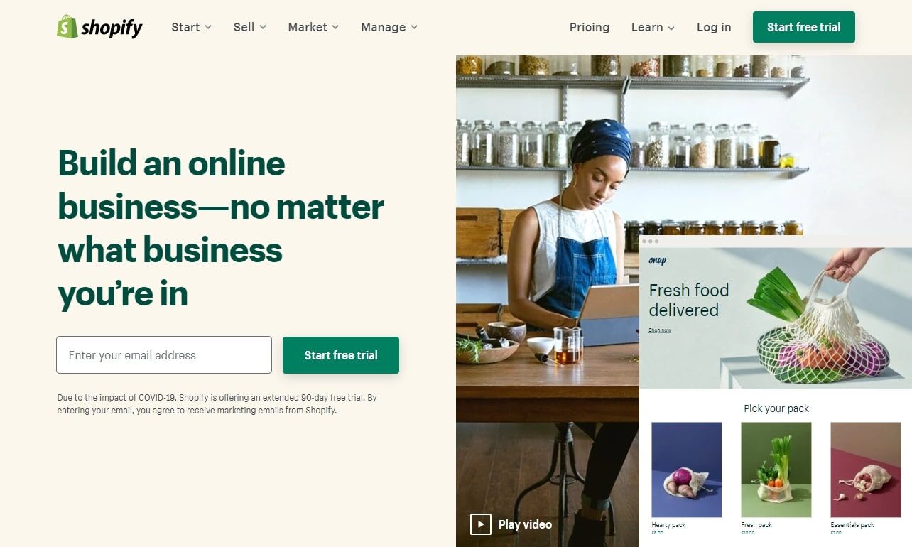The height and width of the screenshot is (547, 912).
Task: Open the Learn dropdown arrow
Action: (671, 28)
